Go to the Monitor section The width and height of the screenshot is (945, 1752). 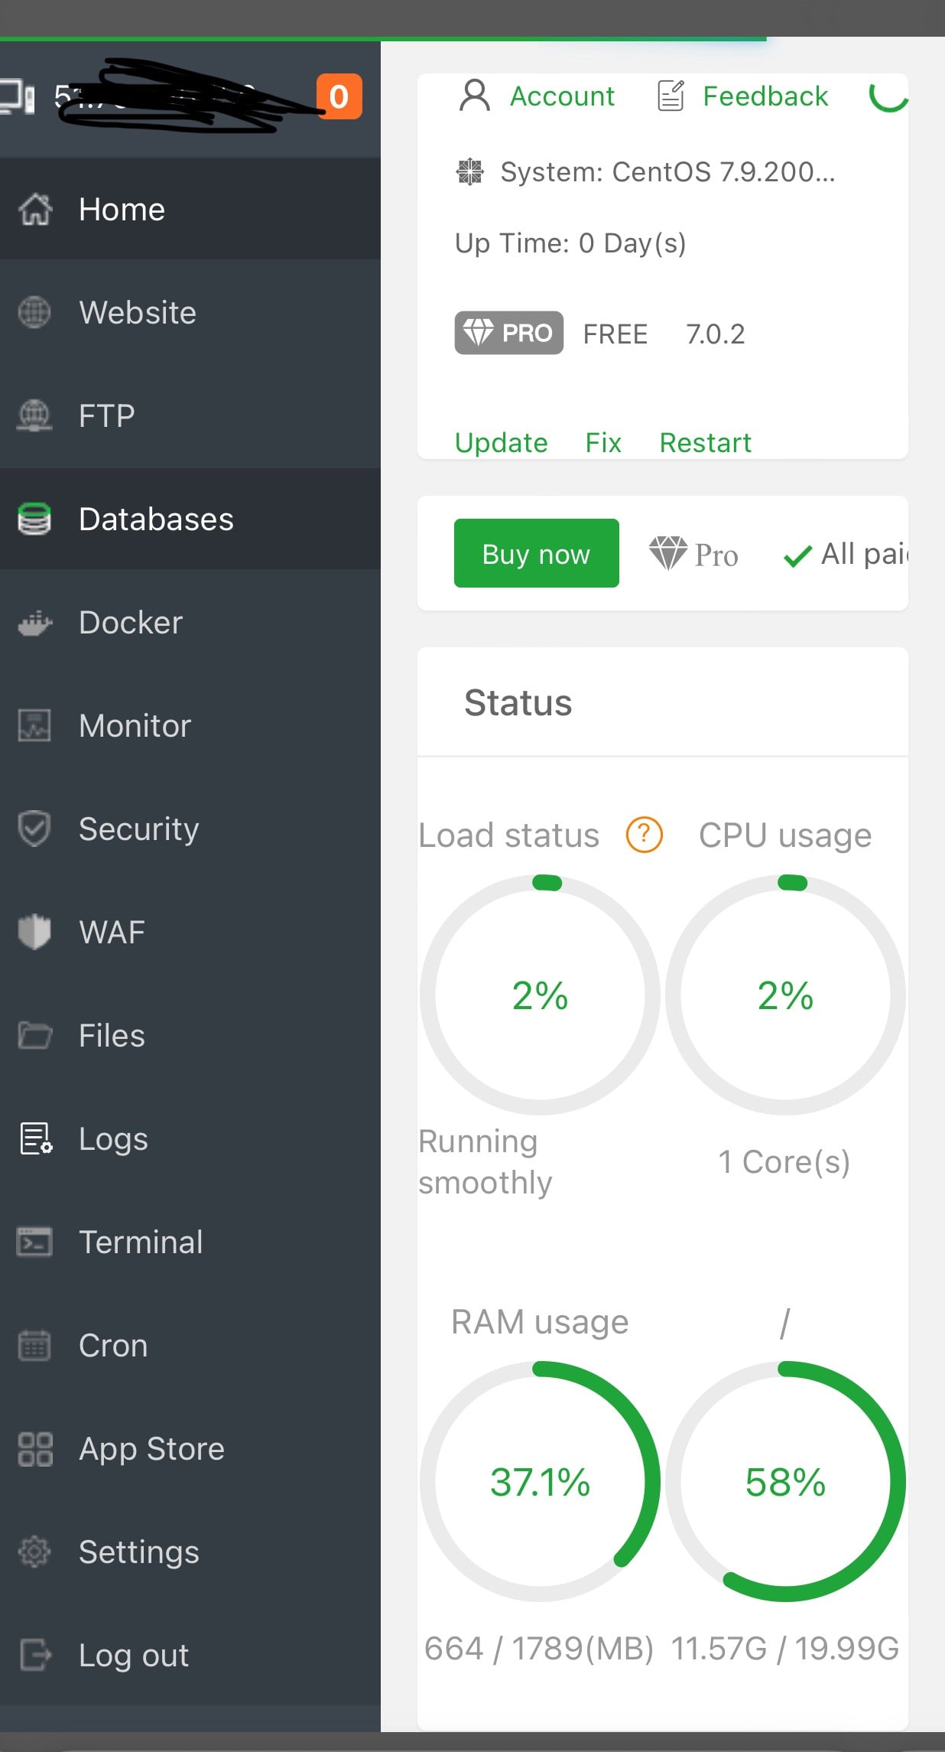coord(135,726)
